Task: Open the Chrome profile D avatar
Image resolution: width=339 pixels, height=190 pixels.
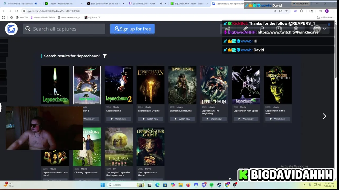Action: pos(327,11)
